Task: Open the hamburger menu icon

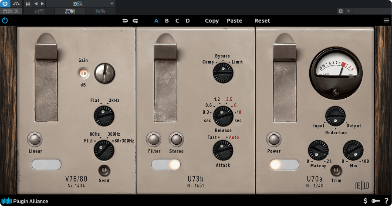Action: [x=386, y=20]
